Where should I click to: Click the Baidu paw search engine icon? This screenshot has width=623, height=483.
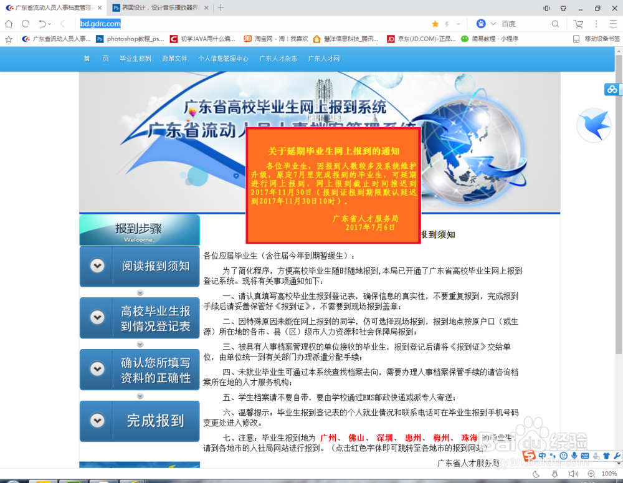(481, 24)
